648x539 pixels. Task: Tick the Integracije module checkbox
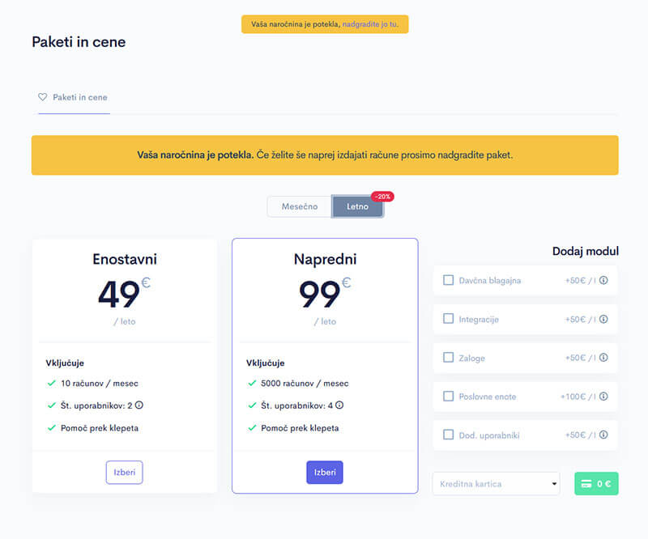(448, 319)
